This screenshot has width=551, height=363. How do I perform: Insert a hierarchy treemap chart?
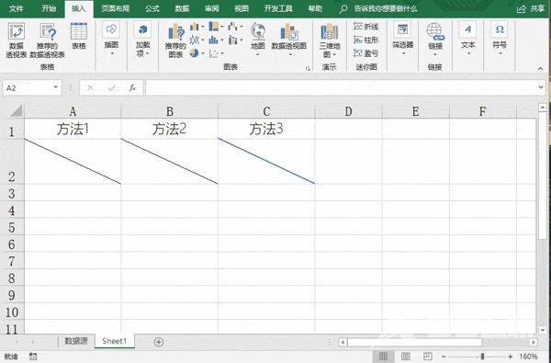click(216, 27)
